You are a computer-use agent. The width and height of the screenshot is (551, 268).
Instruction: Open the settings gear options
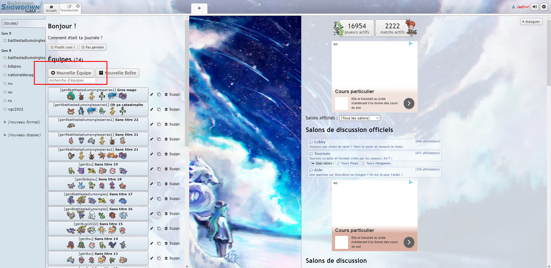(x=544, y=7)
